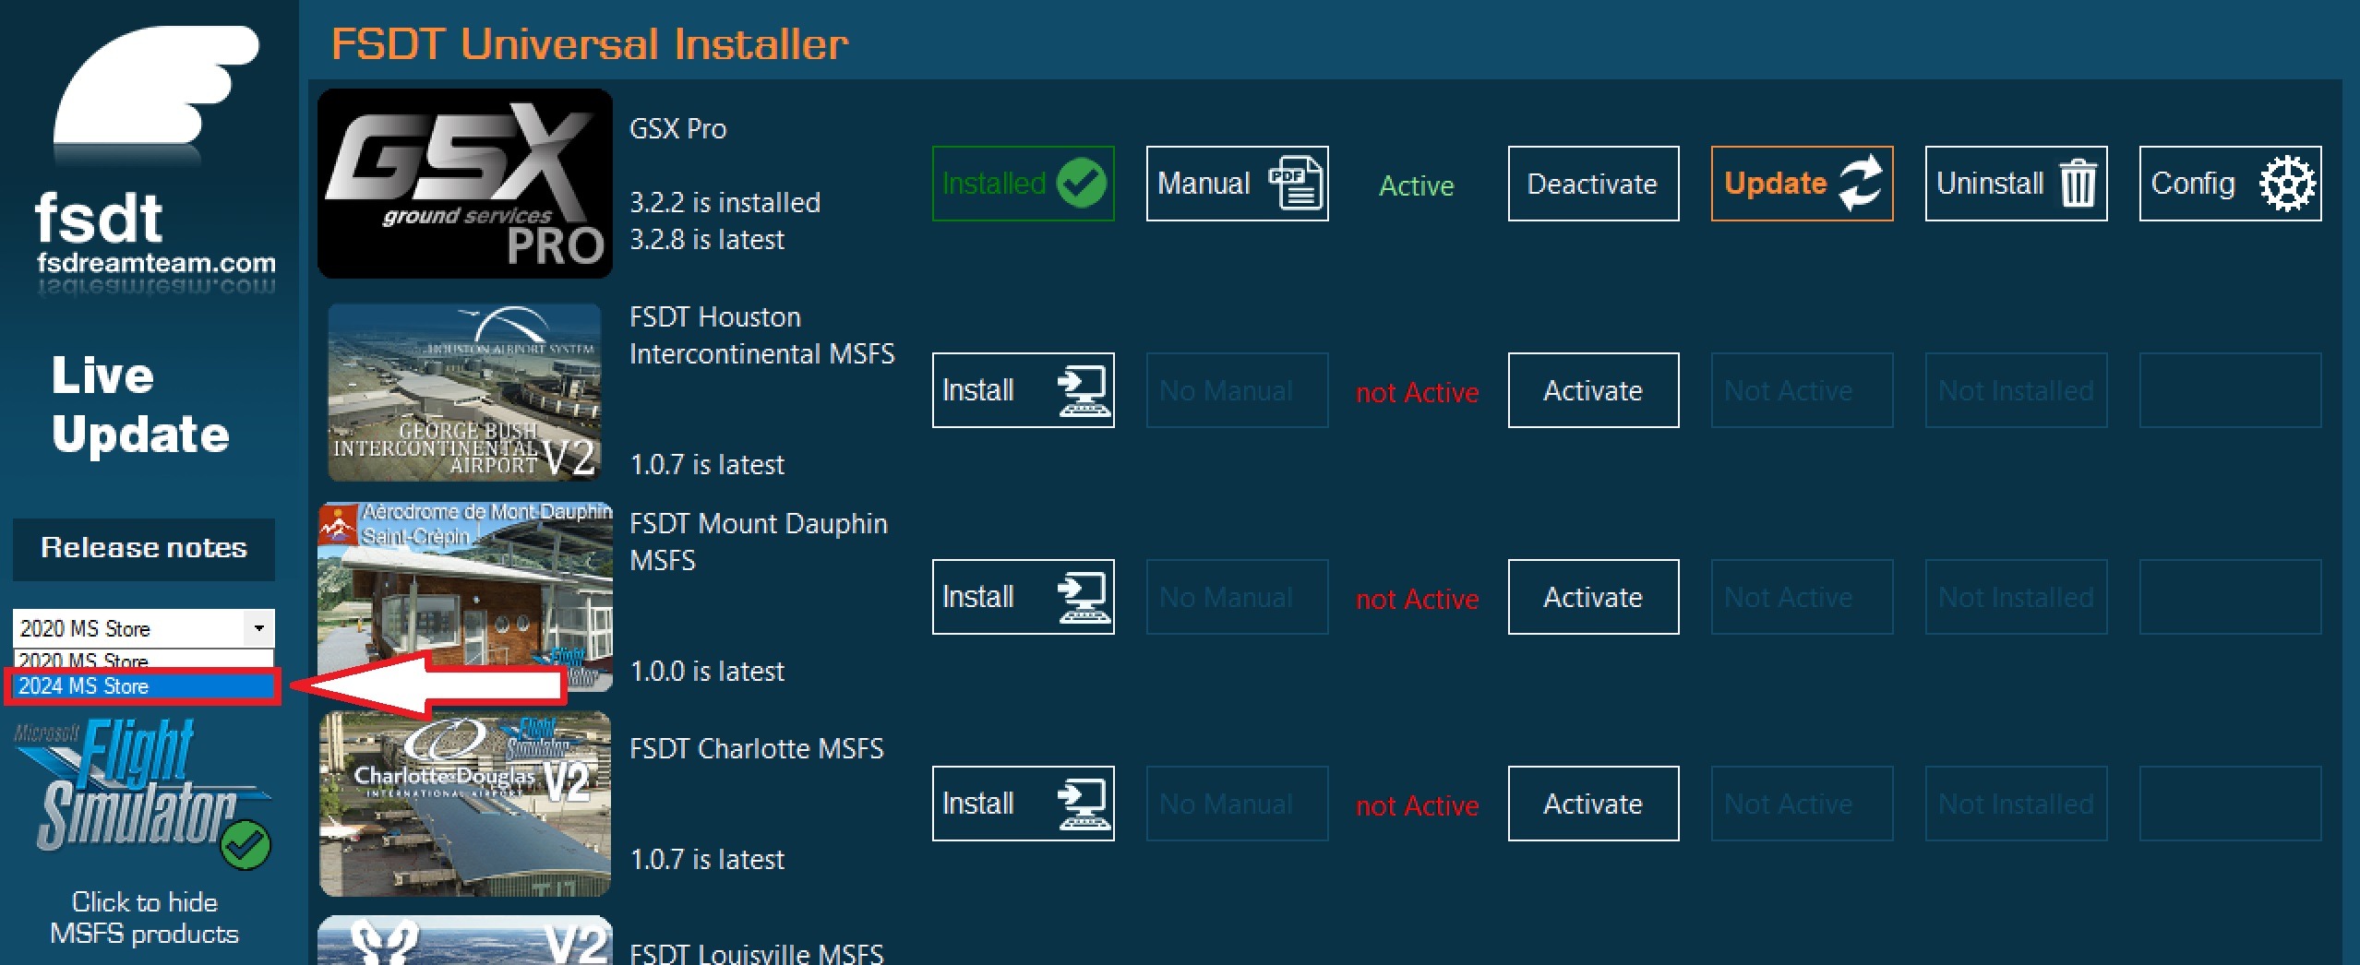Screen dimensions: 2360x965
Task: Deactivate the GSX Pro license
Action: click(1593, 184)
